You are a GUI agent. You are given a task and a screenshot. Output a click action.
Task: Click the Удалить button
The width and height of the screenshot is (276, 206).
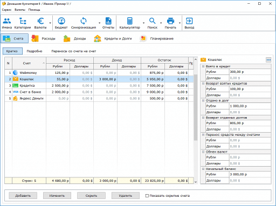coord(126,196)
